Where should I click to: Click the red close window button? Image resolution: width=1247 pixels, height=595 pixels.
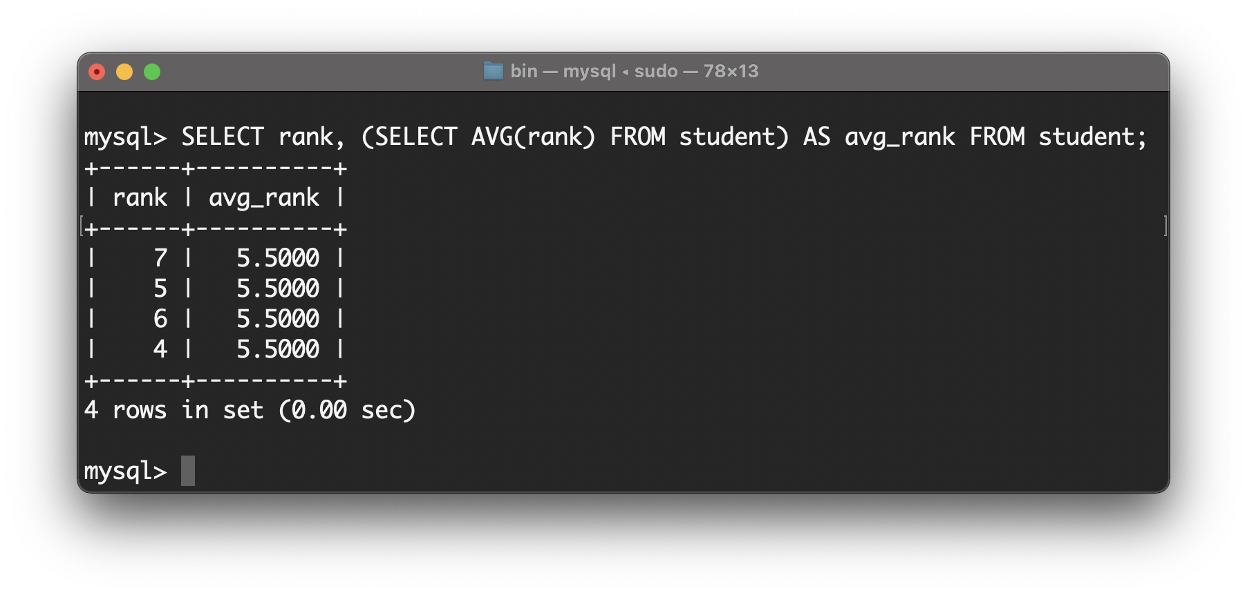97,72
